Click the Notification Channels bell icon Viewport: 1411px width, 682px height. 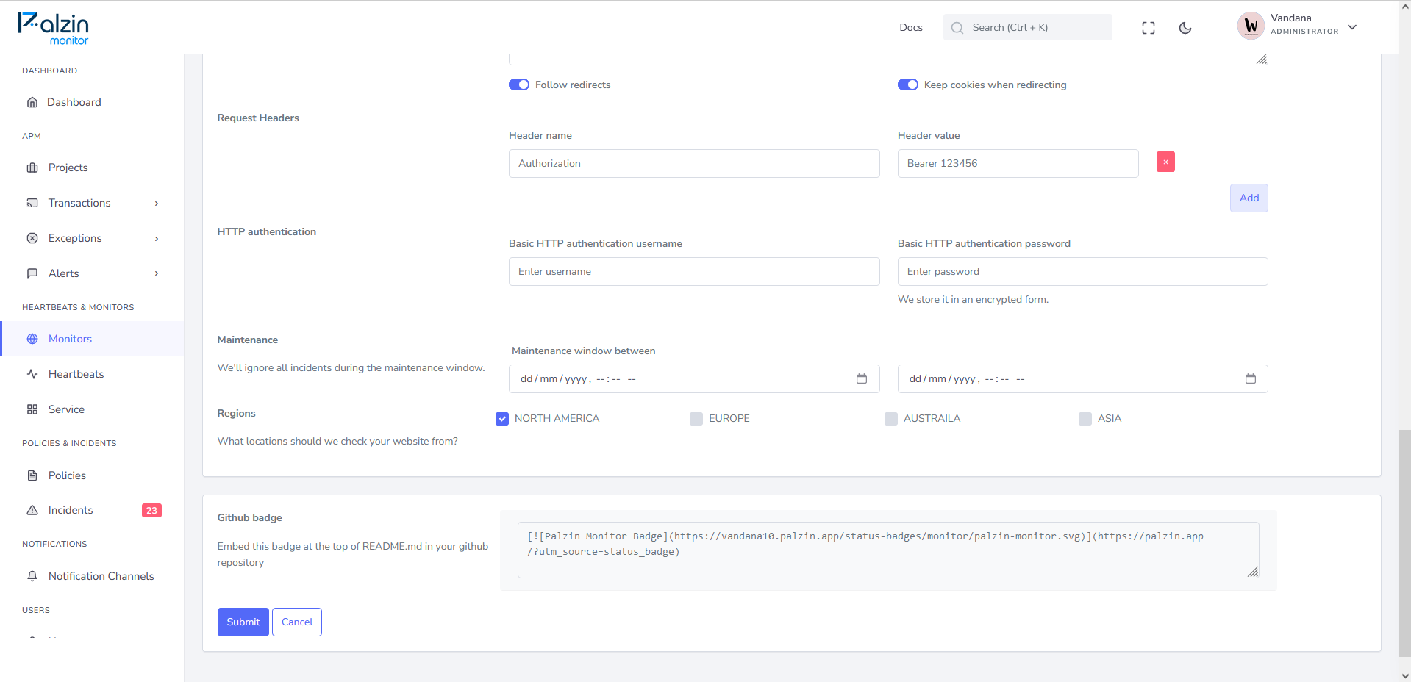pyautogui.click(x=32, y=576)
